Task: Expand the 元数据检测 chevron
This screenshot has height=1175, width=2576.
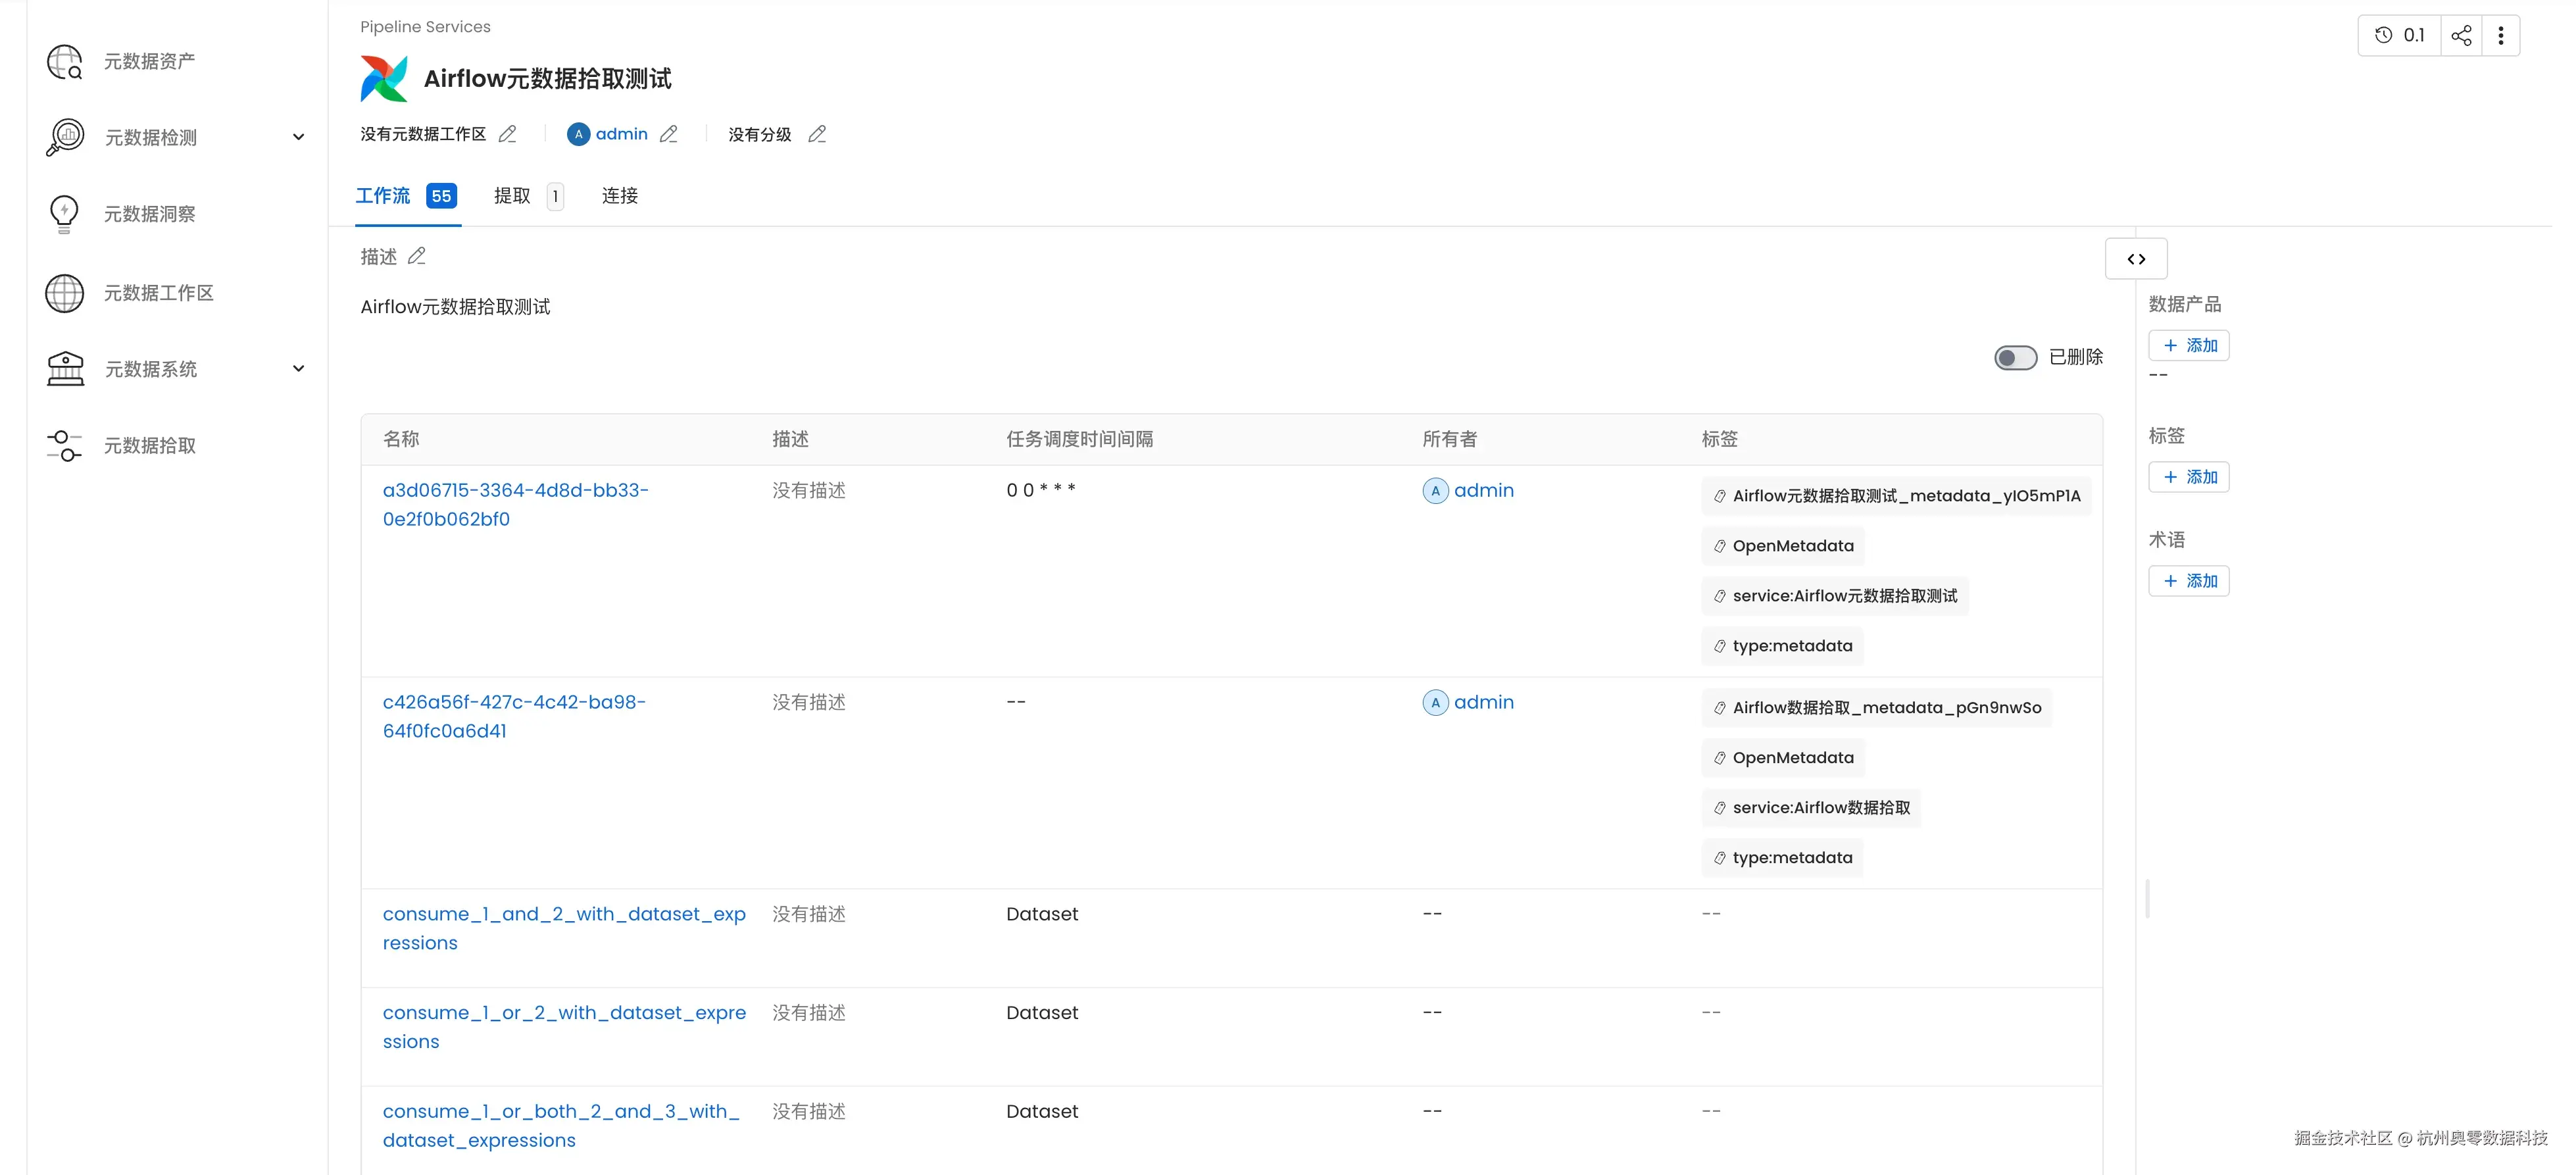Action: tap(298, 137)
